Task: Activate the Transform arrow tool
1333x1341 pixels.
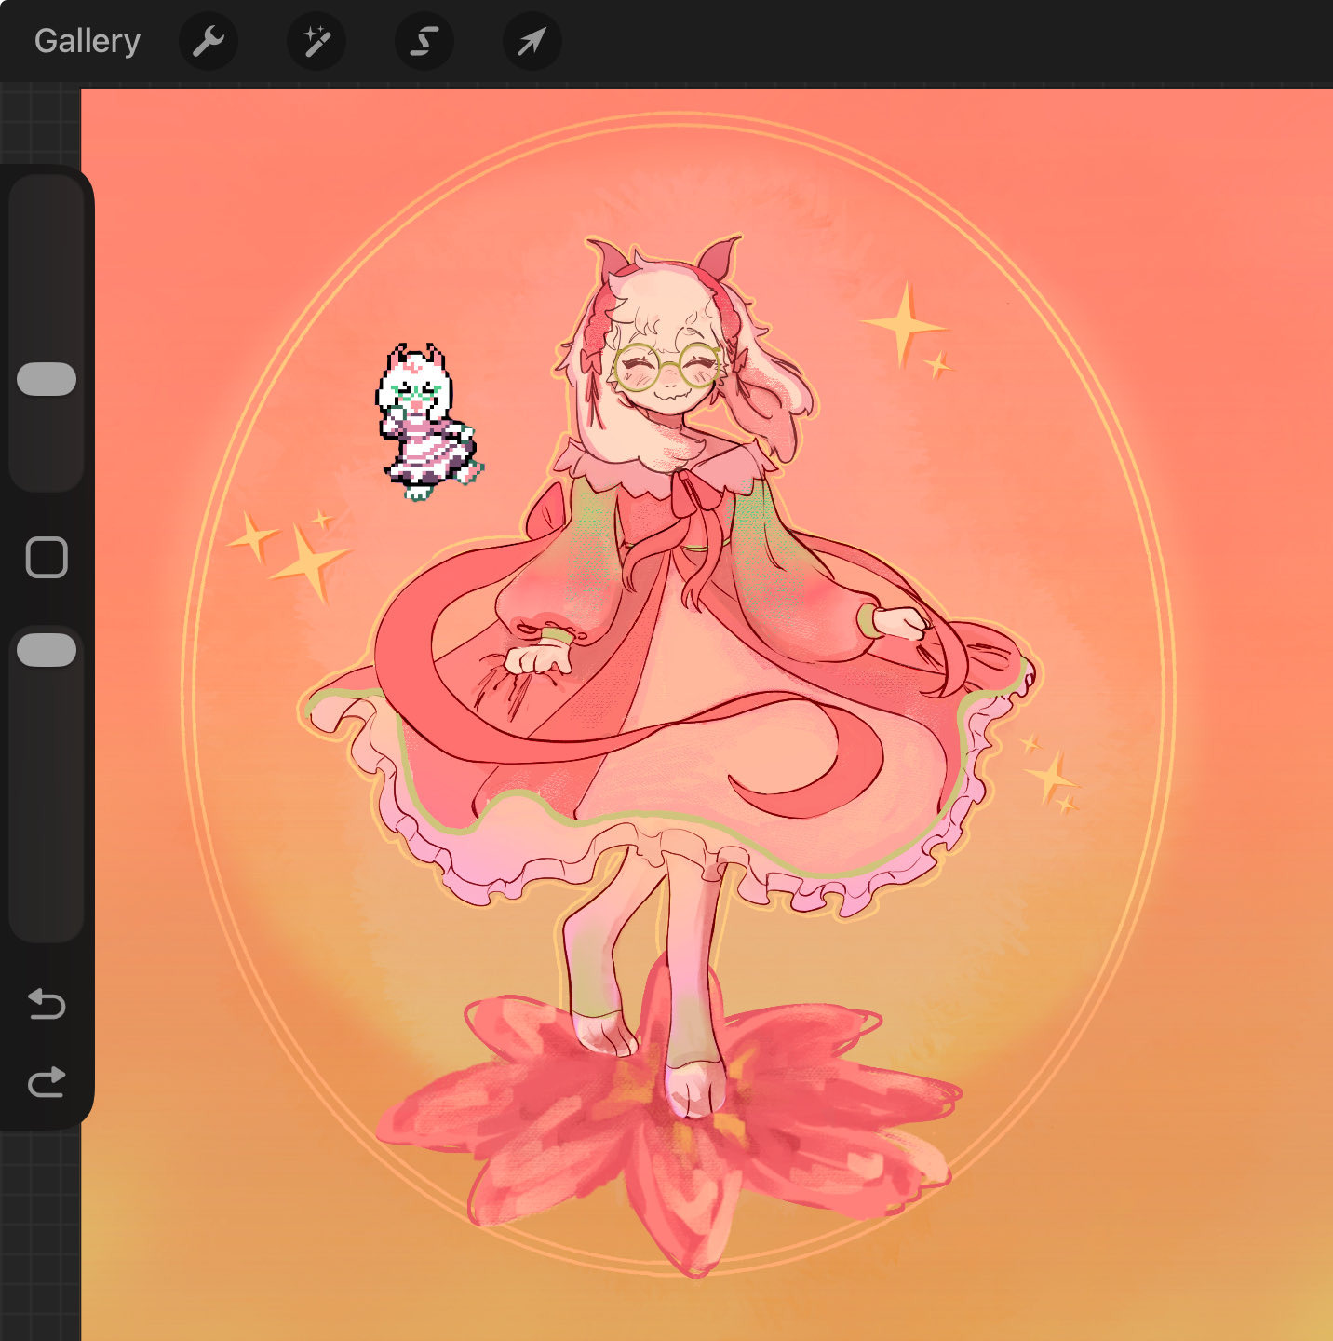Action: [532, 41]
